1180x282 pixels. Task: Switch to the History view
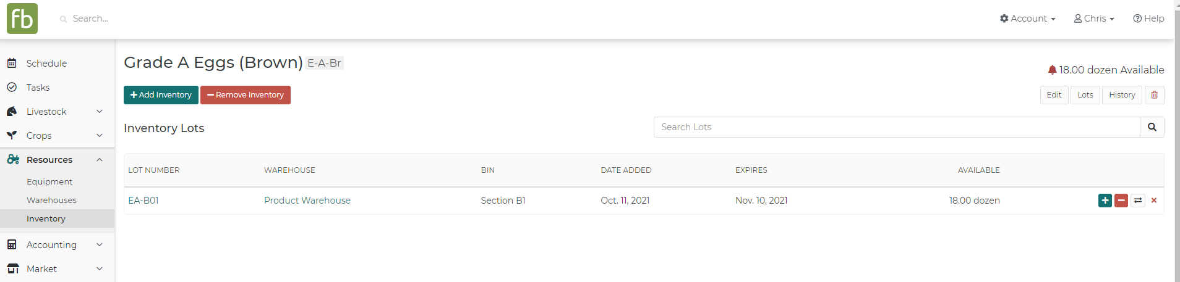1122,95
